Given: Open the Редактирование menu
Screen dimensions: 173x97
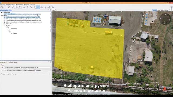Looking at the screenshot, I should click(x=10, y=5).
